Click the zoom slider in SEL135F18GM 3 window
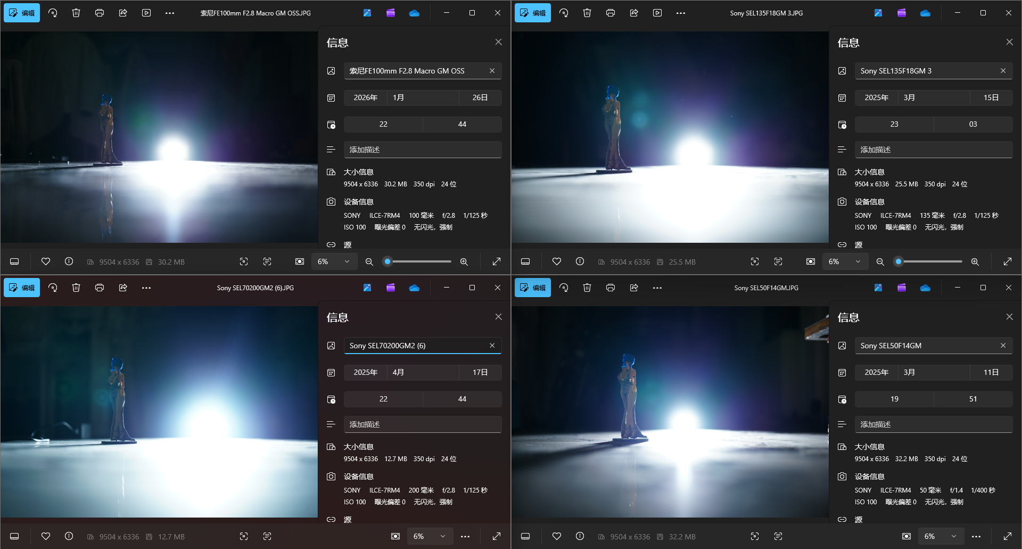This screenshot has width=1022, height=549. point(930,261)
